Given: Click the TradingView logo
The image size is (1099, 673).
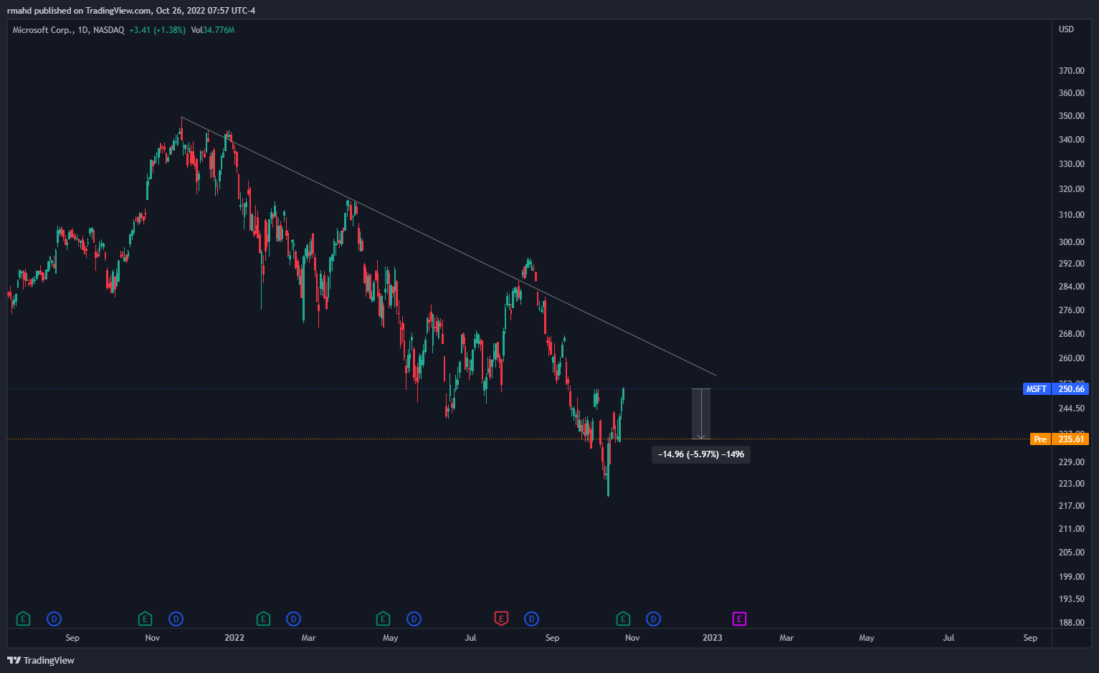Looking at the screenshot, I should point(41,660).
